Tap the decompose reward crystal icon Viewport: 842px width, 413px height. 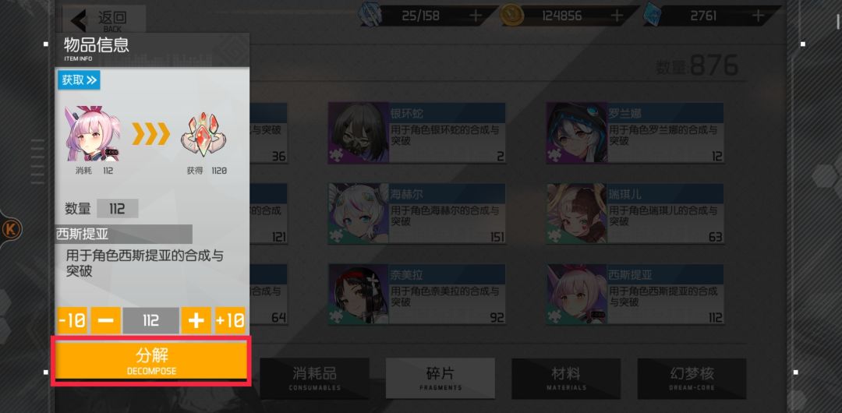coord(203,134)
